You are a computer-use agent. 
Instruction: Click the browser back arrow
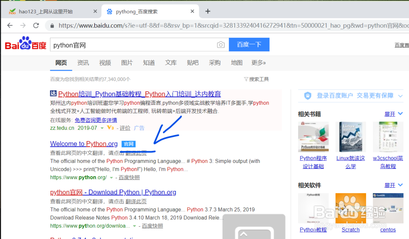coord(10,25)
